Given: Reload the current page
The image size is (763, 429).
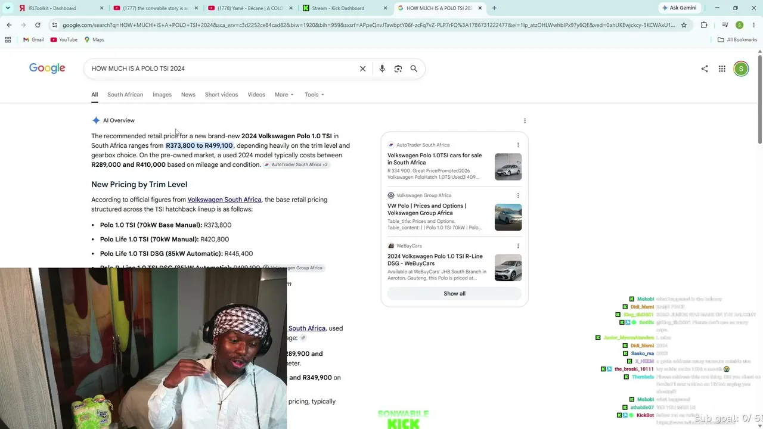Looking at the screenshot, I should tap(38, 25).
